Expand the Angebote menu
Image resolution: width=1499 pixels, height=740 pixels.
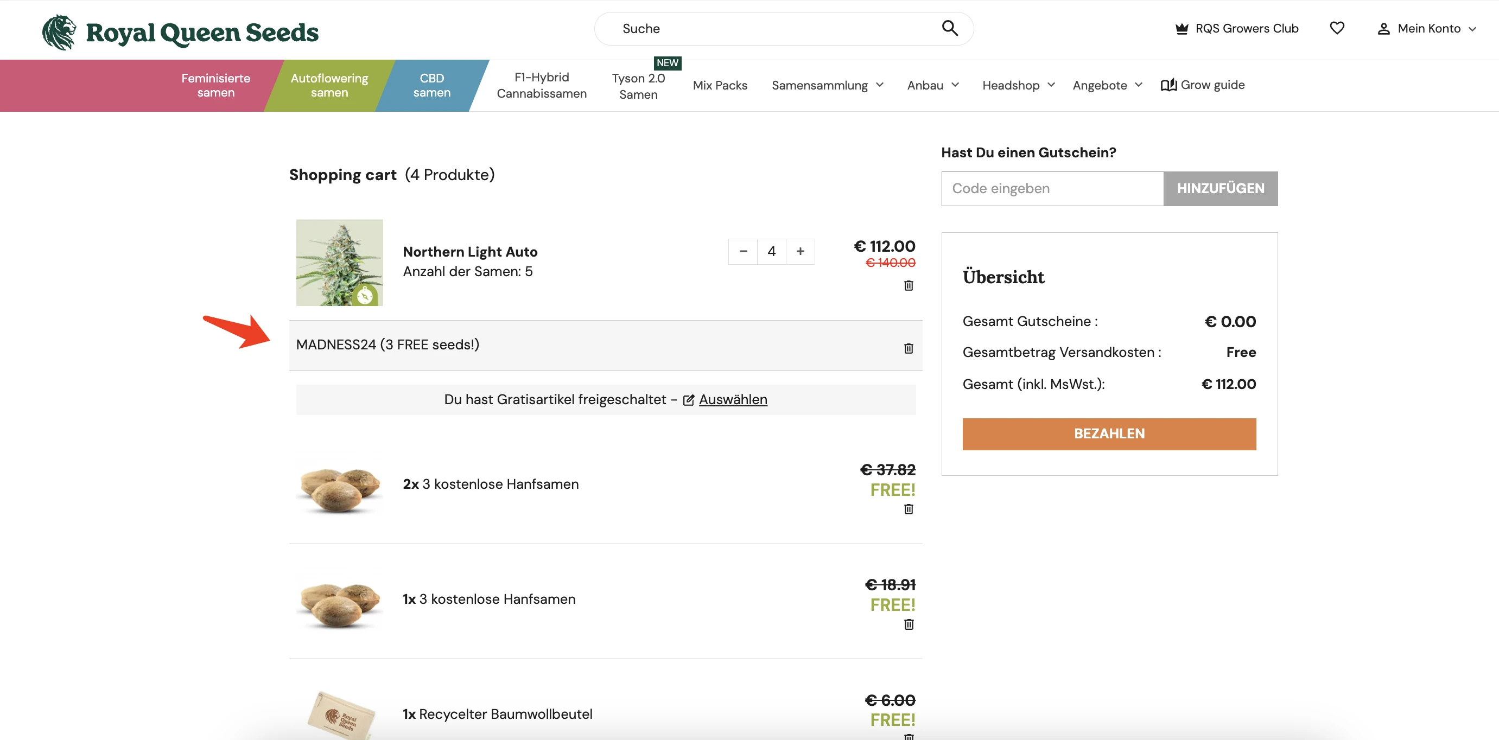point(1138,85)
